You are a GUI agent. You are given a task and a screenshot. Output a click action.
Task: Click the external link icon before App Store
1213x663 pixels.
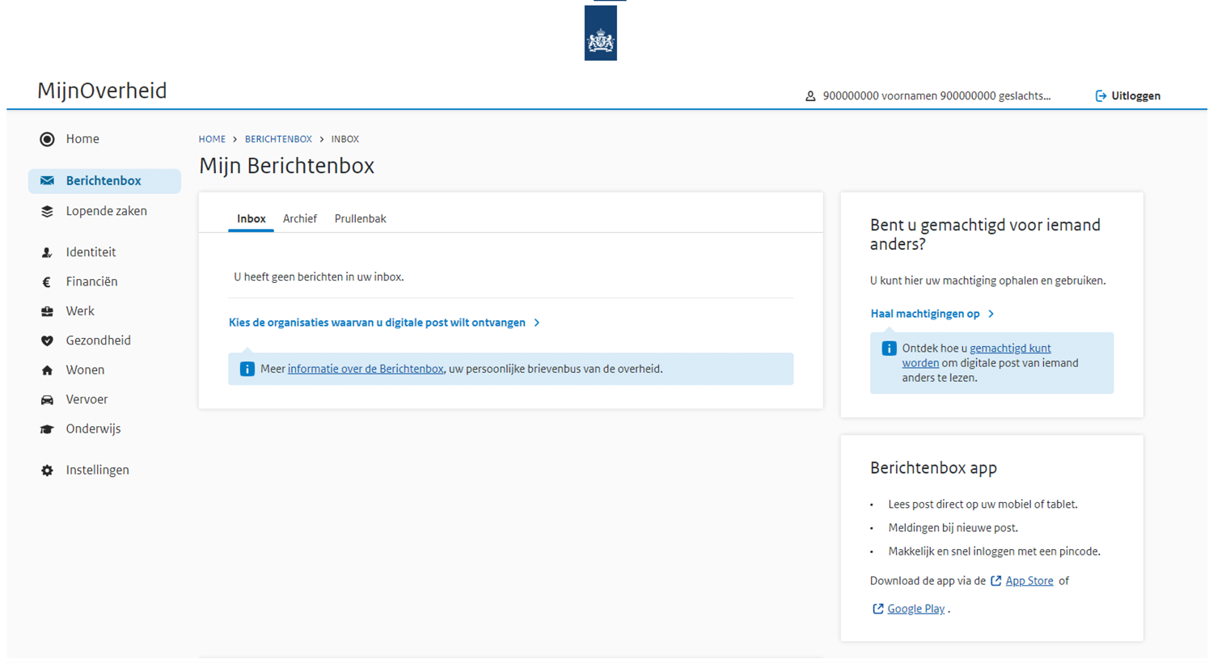(x=996, y=581)
